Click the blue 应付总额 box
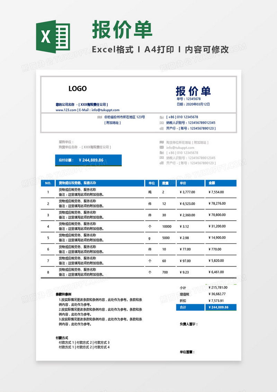The width and height of the screenshot is (277, 392). [x=88, y=160]
